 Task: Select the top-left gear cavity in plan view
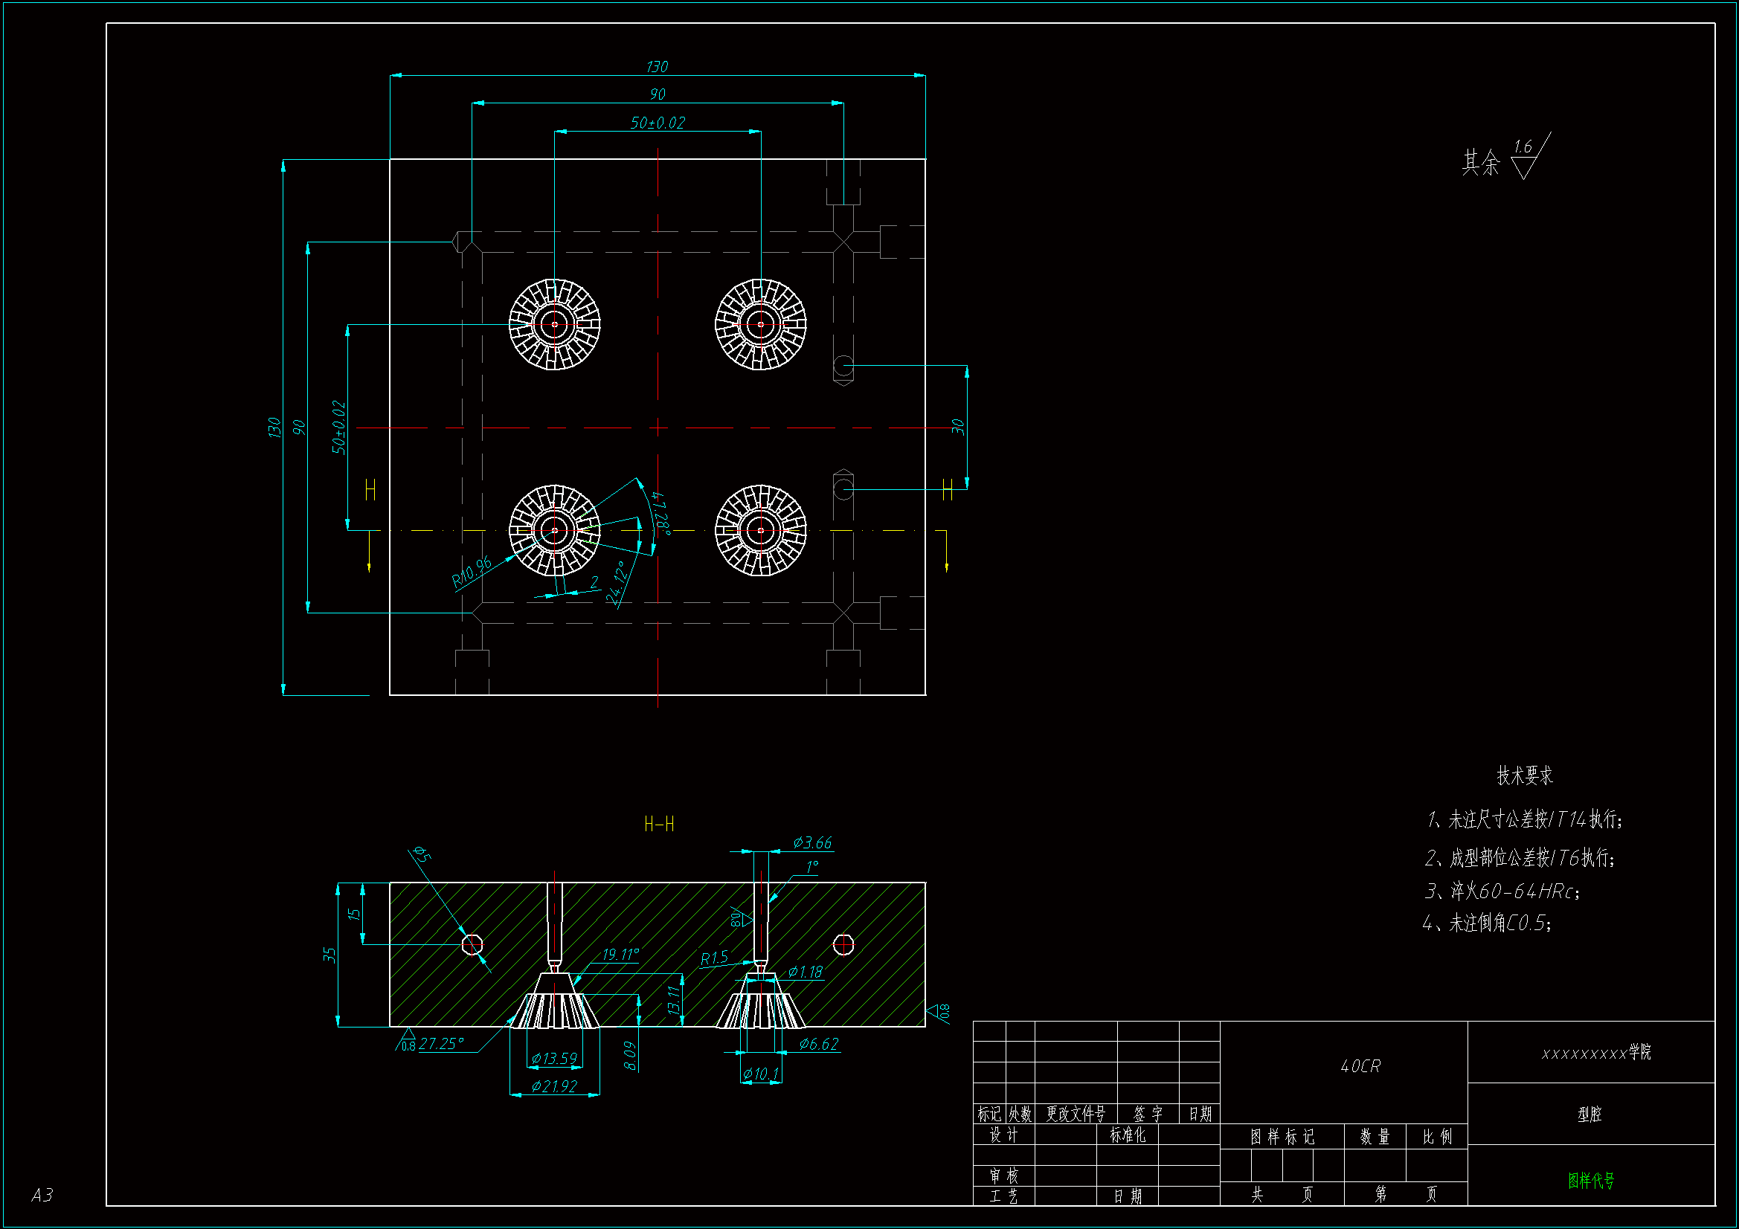tap(554, 324)
